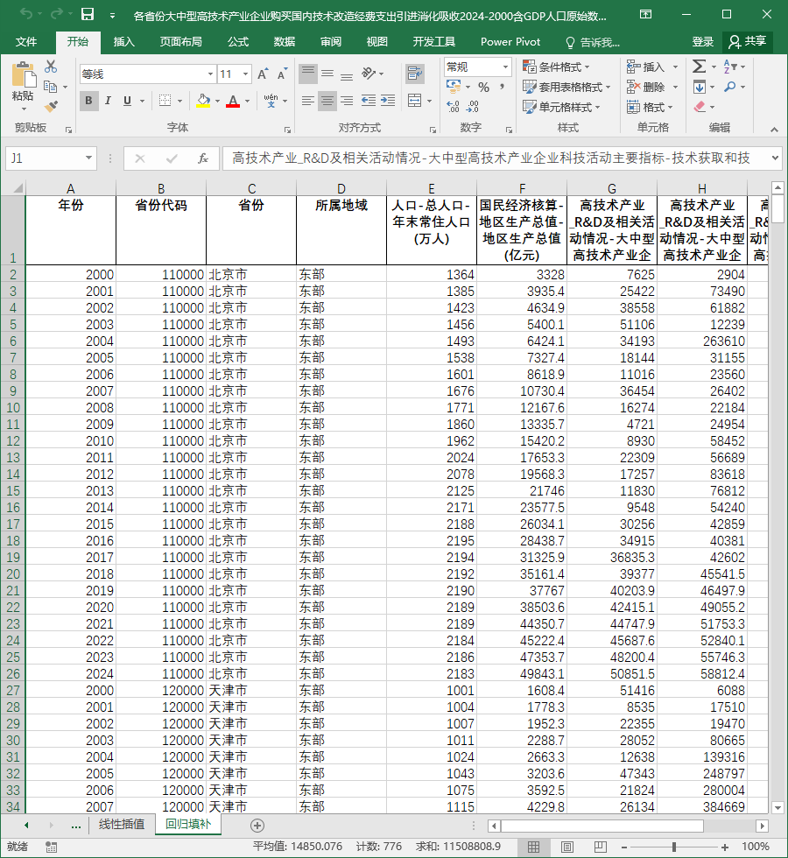Add a new sheet with plus button
Screen dimensions: 788x858
tap(257, 825)
